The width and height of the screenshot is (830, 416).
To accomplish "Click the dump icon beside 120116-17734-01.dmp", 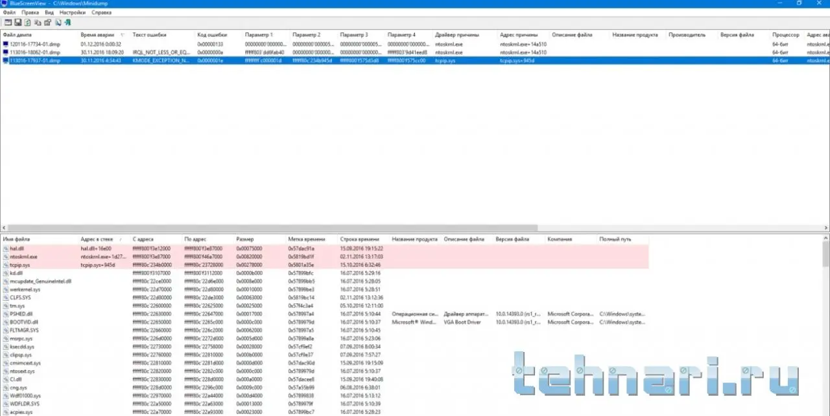I will pyautogui.click(x=6, y=44).
